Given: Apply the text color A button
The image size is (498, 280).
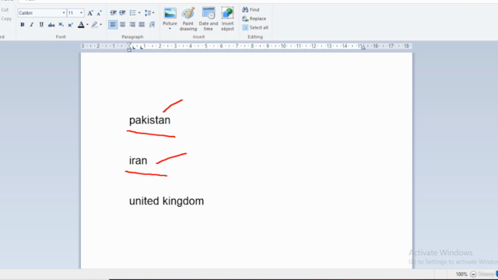Looking at the screenshot, I should click(81, 24).
